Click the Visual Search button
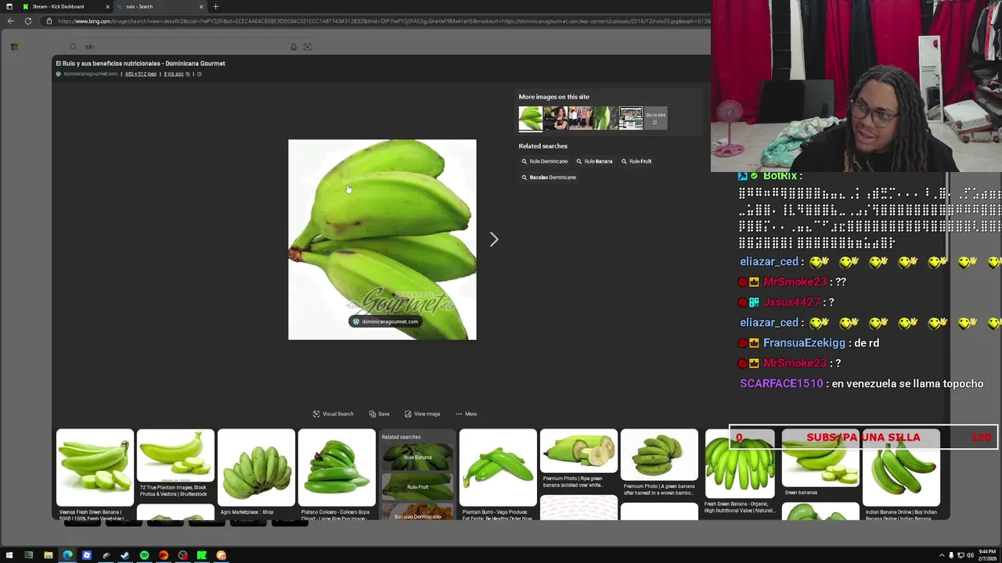 tap(333, 414)
